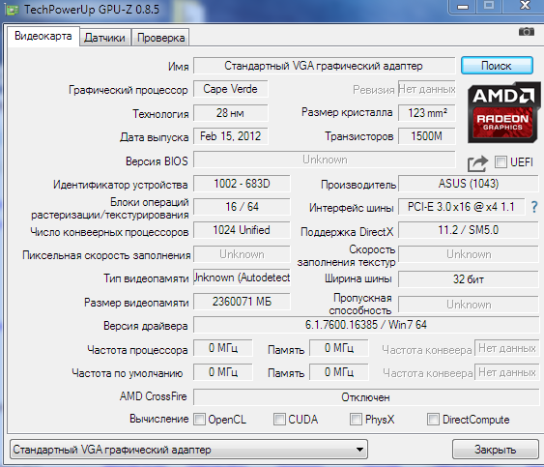Click the Частота процессора 0 МГц value
Viewport: 544px width, 467px height.
pos(223,348)
